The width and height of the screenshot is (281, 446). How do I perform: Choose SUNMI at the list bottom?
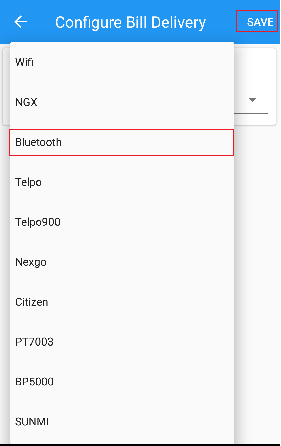(122, 422)
